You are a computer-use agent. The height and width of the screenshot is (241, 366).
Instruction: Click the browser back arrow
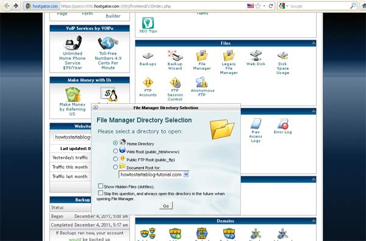(7, 6)
